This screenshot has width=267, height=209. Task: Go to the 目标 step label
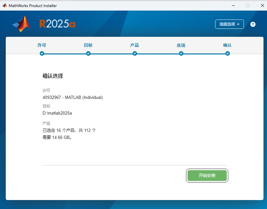(88, 45)
